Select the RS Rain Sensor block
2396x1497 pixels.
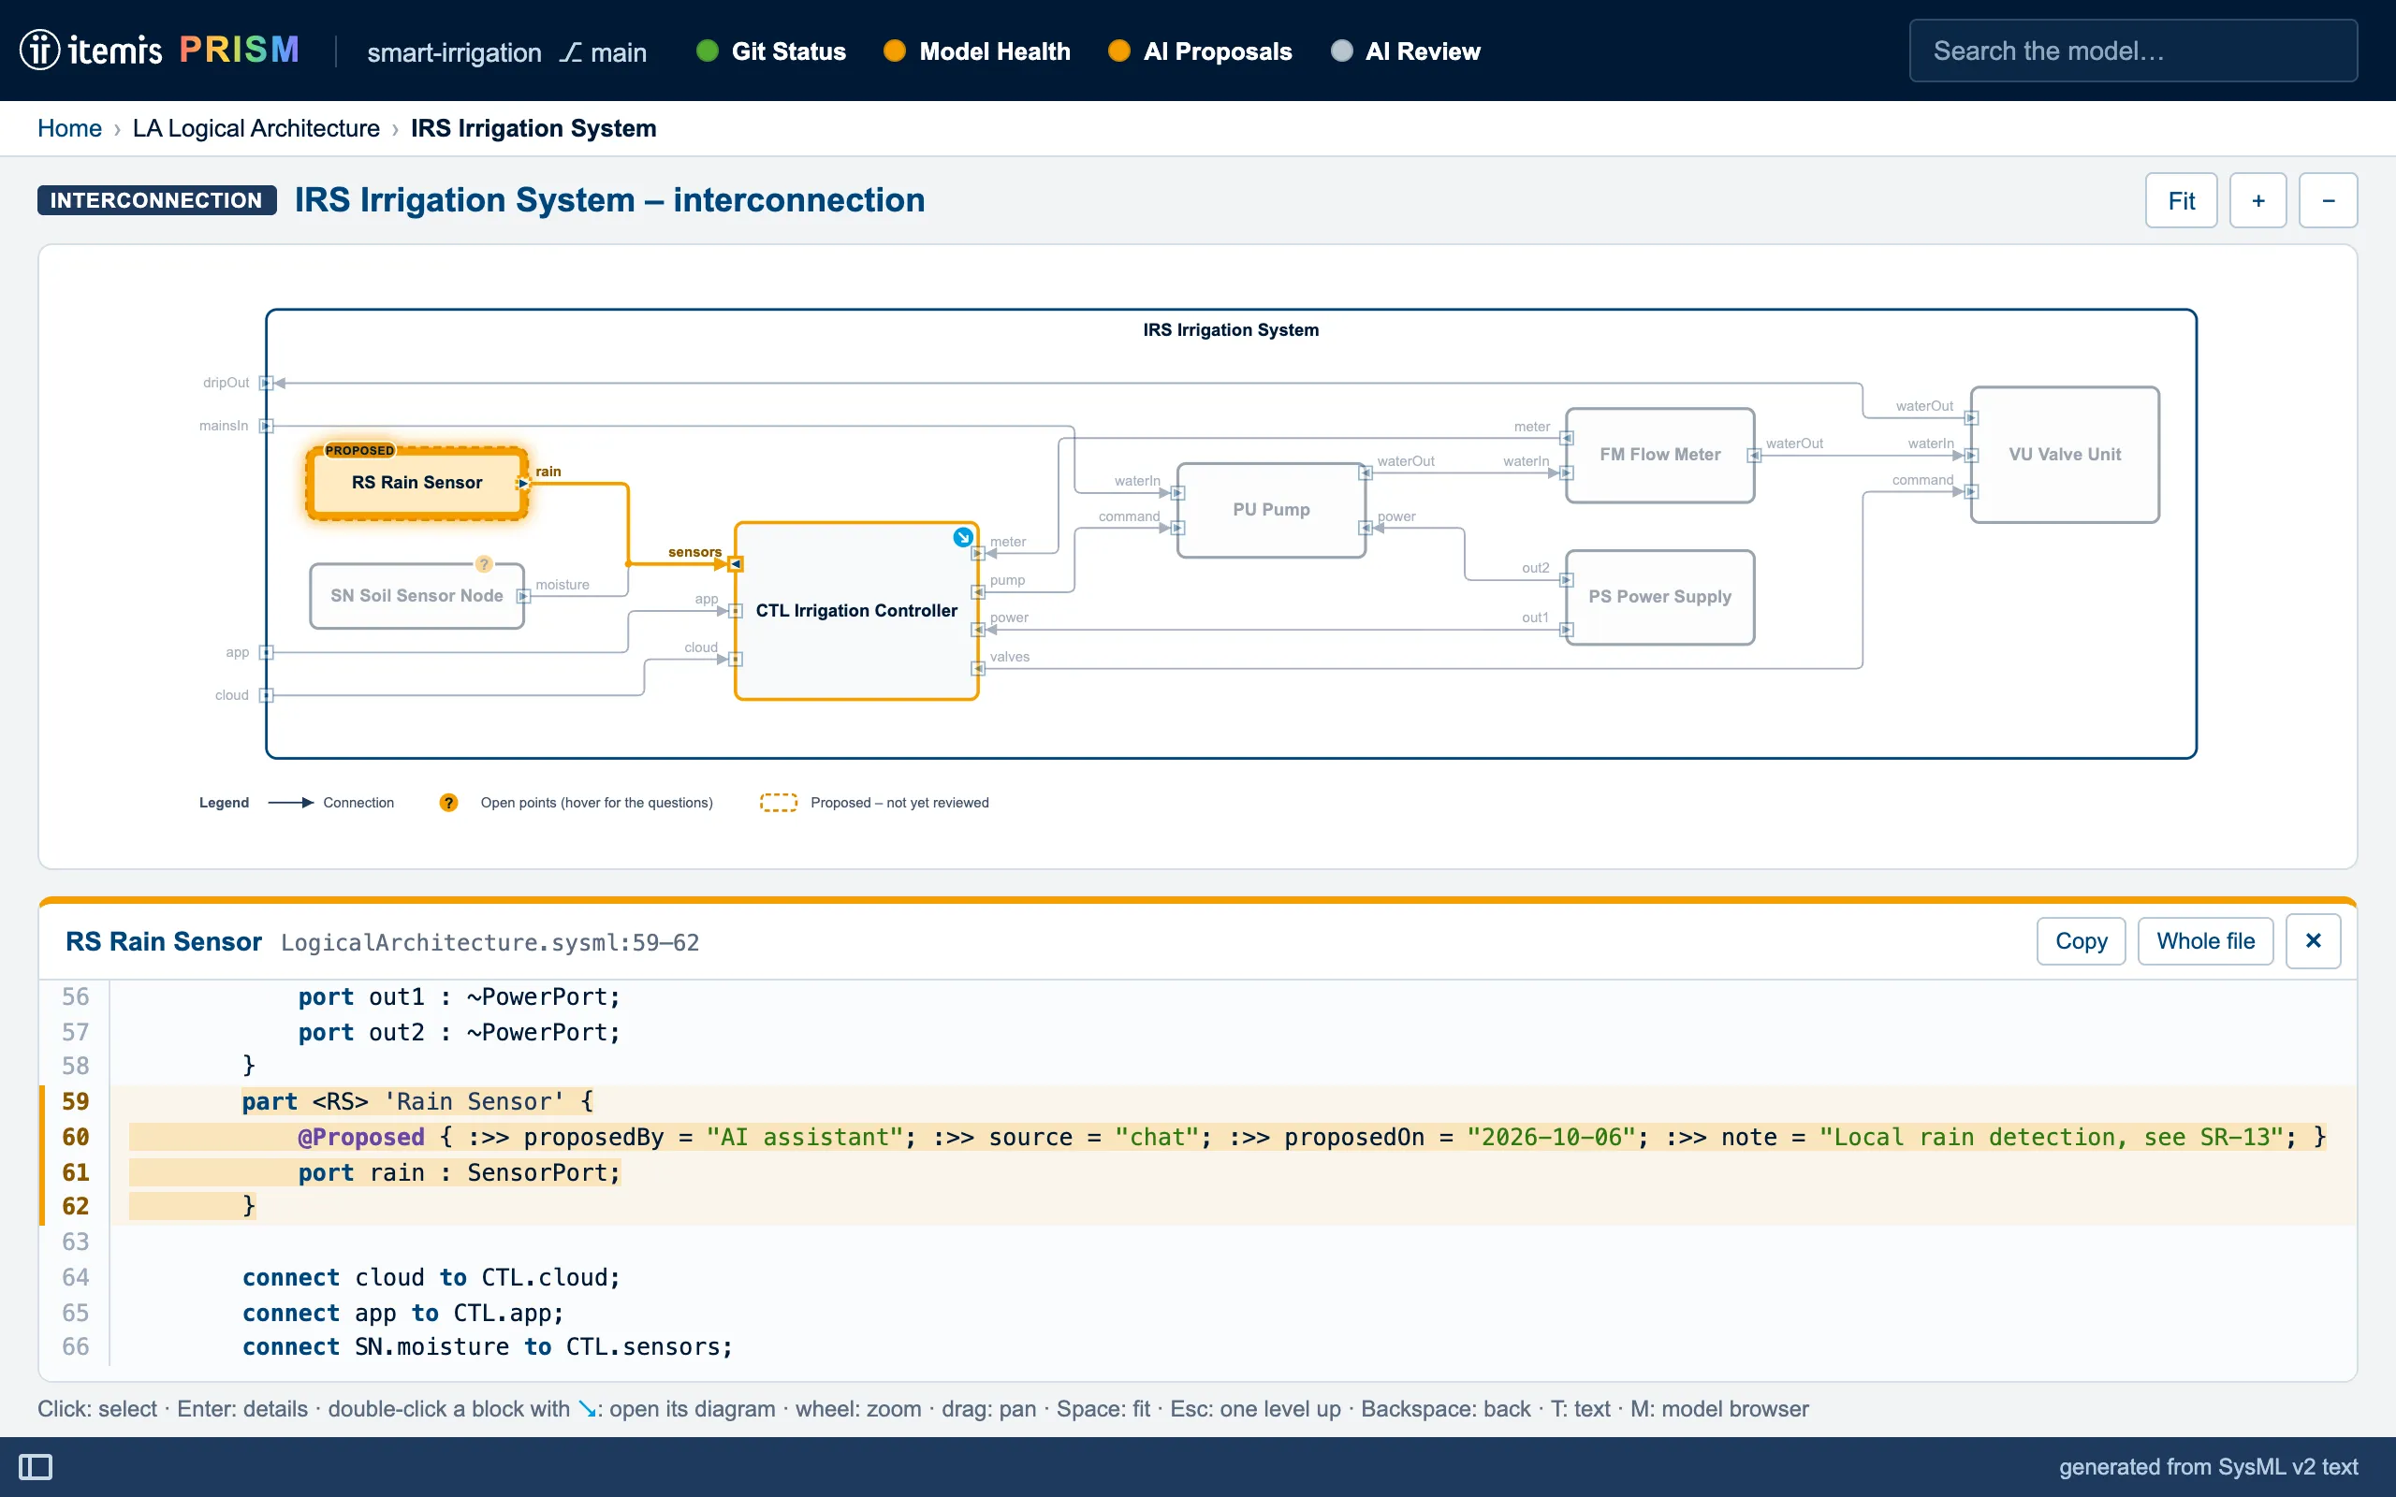[416, 482]
